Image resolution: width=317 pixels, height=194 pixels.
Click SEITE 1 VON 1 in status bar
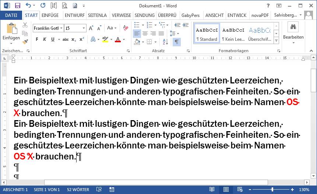[47, 190]
